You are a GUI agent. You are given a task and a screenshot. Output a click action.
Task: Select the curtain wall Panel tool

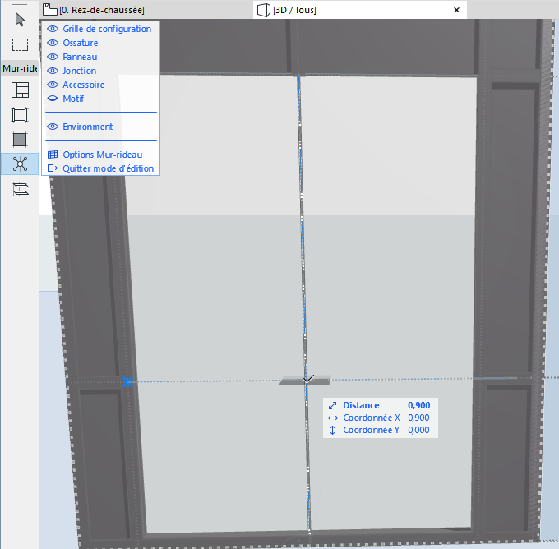click(20, 140)
